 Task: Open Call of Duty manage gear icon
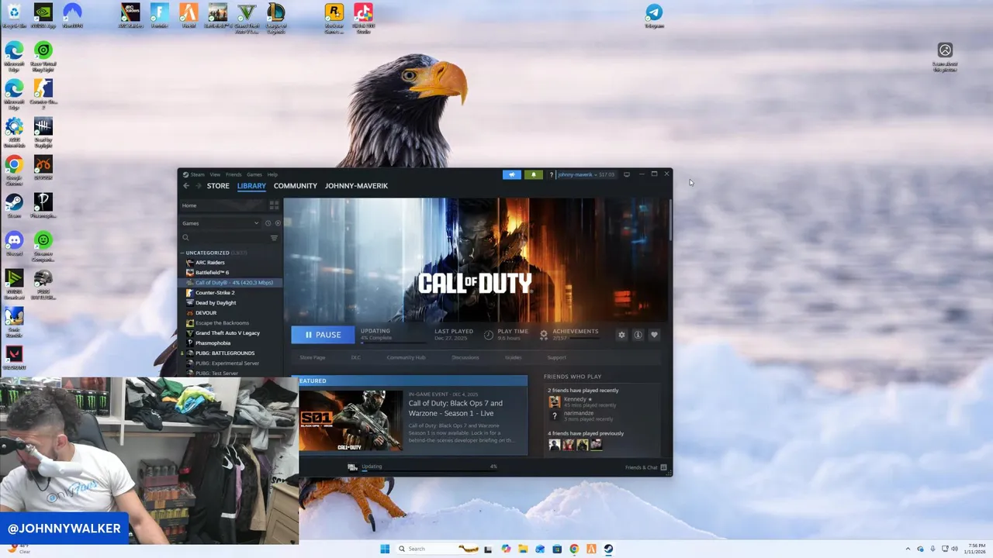click(x=621, y=335)
